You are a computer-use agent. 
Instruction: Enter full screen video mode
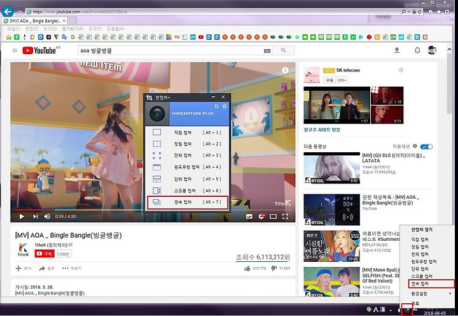coord(286,217)
